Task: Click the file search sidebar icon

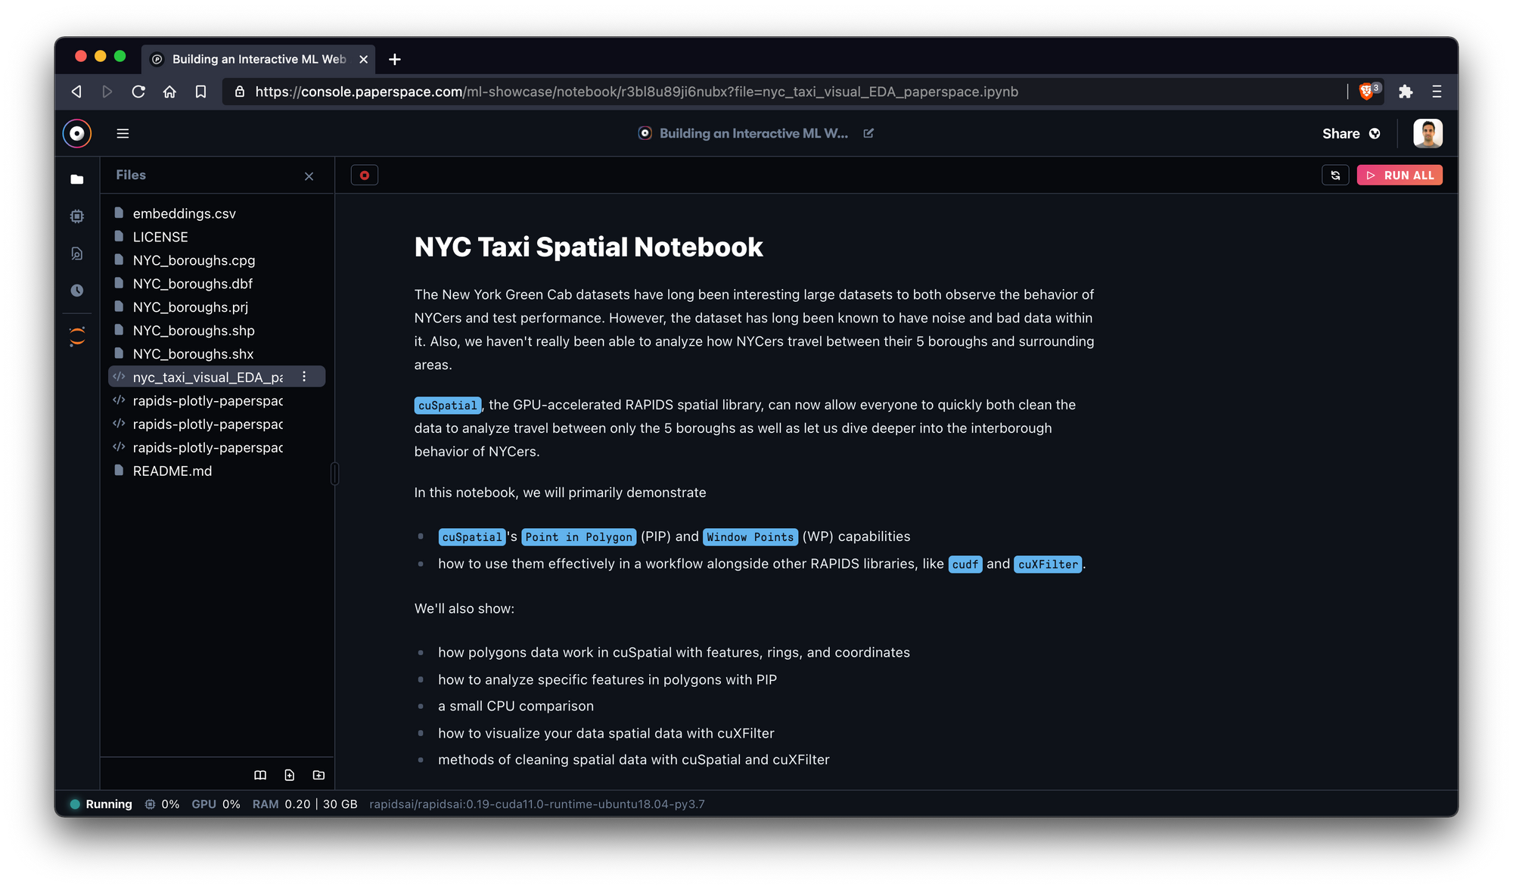Action: (76, 253)
